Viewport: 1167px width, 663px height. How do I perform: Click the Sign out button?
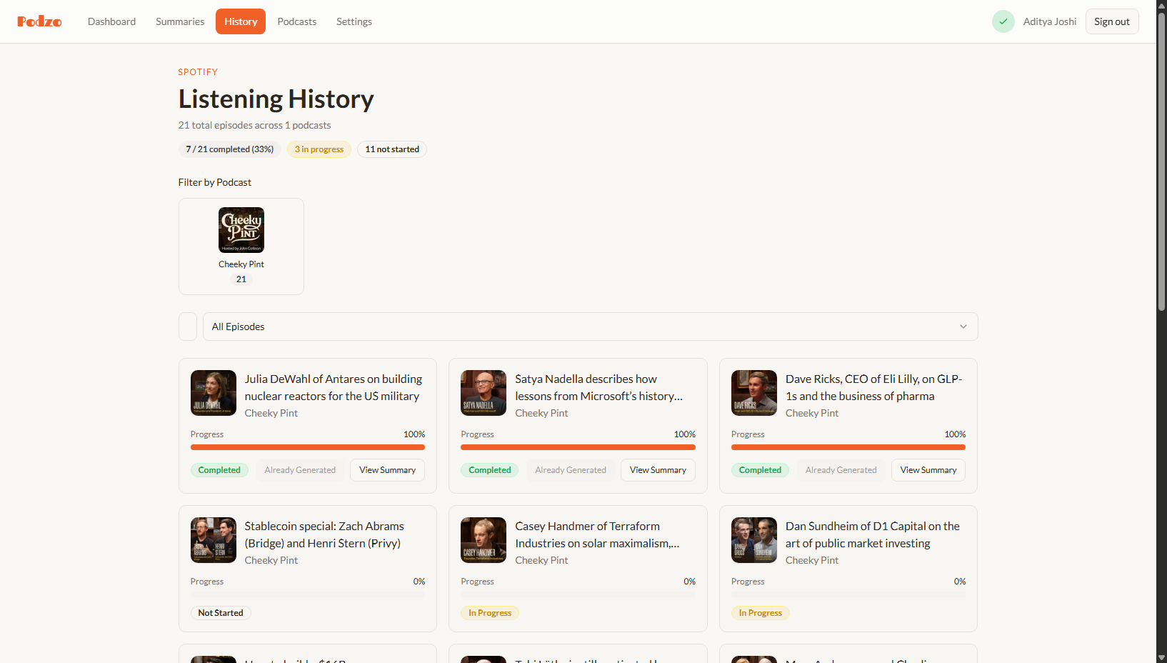tap(1111, 21)
